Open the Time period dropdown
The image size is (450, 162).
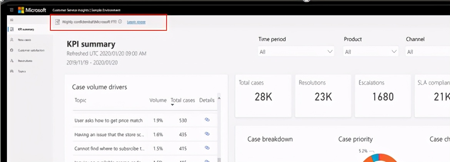point(296,51)
